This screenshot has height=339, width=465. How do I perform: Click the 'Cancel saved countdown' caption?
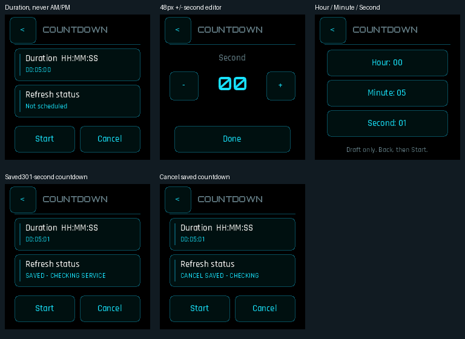click(194, 177)
